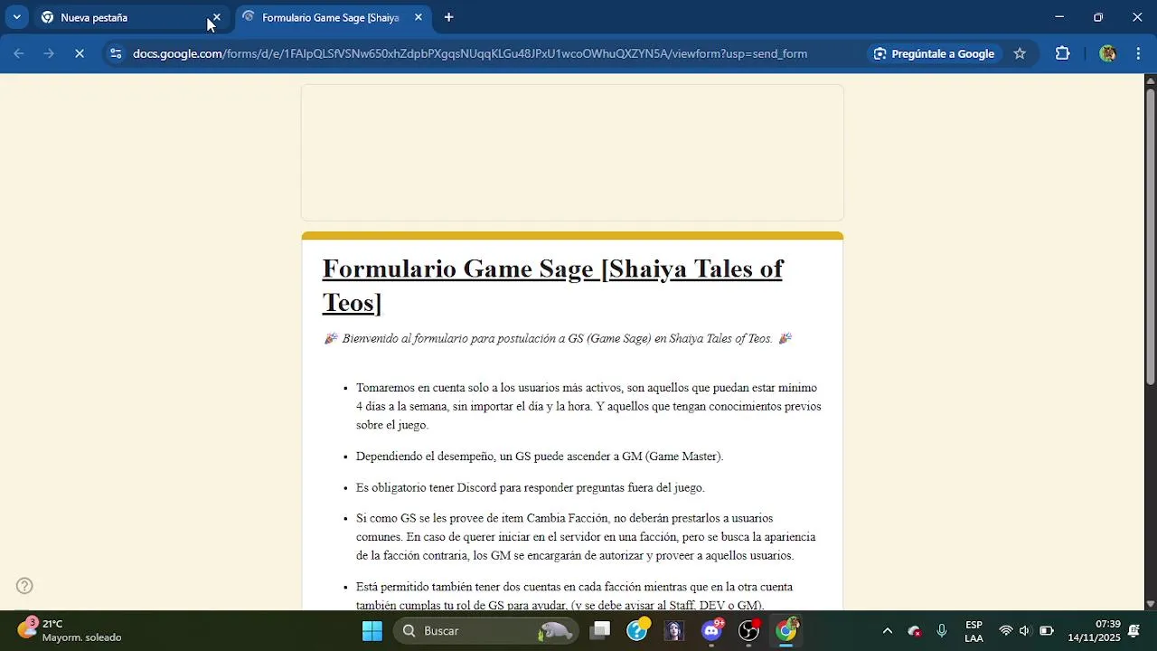View site information icon in the address bar

pyautogui.click(x=115, y=53)
